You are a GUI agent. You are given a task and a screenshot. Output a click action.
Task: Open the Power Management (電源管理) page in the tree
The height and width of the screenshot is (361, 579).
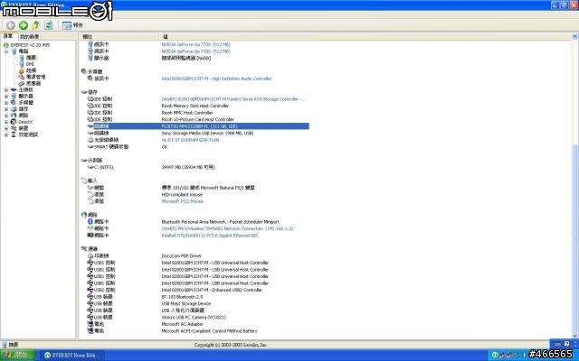tap(35, 77)
